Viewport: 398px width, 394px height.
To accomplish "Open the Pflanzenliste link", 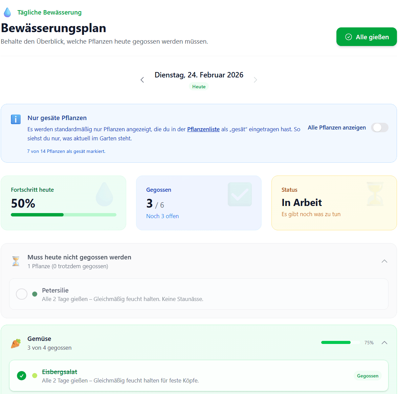I will pos(203,129).
